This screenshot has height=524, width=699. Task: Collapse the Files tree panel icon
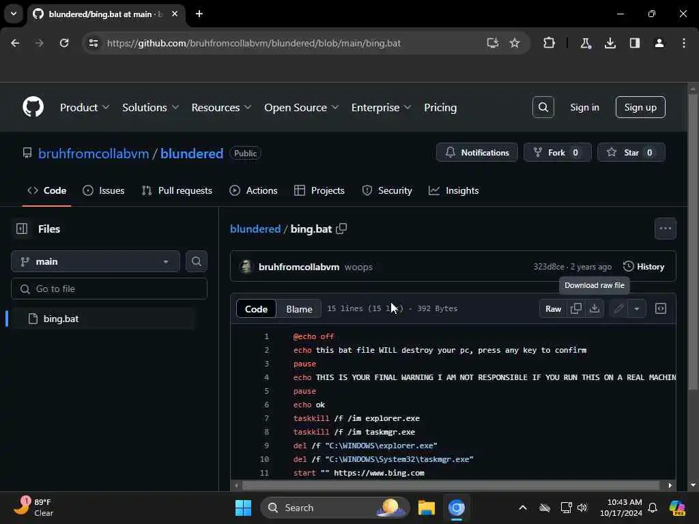click(22, 229)
